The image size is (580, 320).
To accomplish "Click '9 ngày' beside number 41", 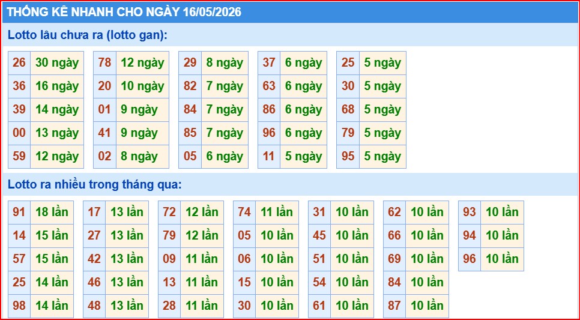I will pos(142,133).
